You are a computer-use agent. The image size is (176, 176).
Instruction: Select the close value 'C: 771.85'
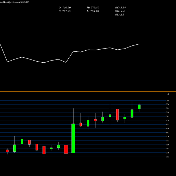point(64,11)
